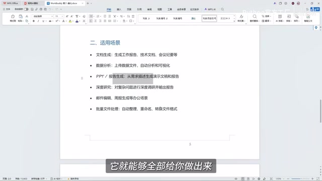Expand the paste options arrow
The height and width of the screenshot is (181, 322).
pyautogui.click(x=23, y=21)
